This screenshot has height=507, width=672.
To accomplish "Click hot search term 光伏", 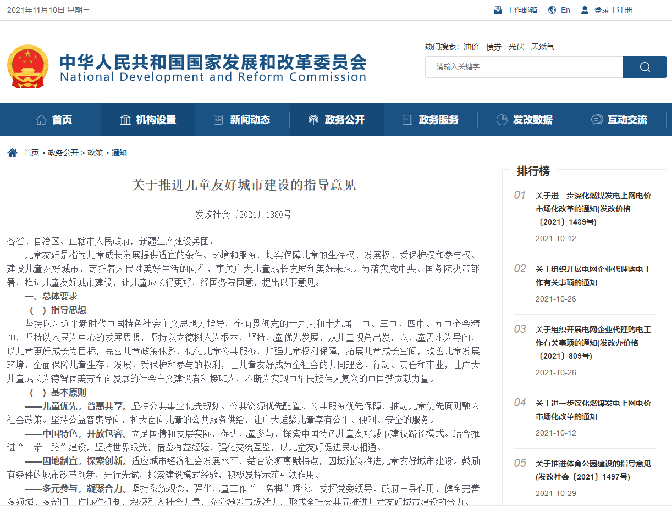I will pos(516,47).
